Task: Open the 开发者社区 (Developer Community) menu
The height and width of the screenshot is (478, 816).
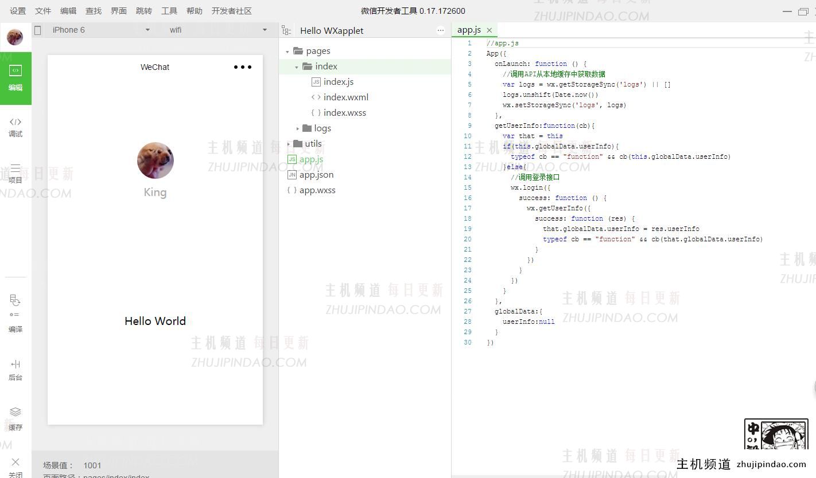Action: pos(232,11)
